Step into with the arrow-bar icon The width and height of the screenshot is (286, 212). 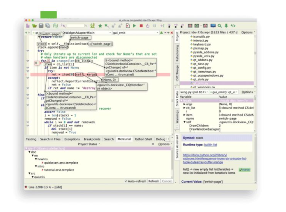(x=162, y=26)
